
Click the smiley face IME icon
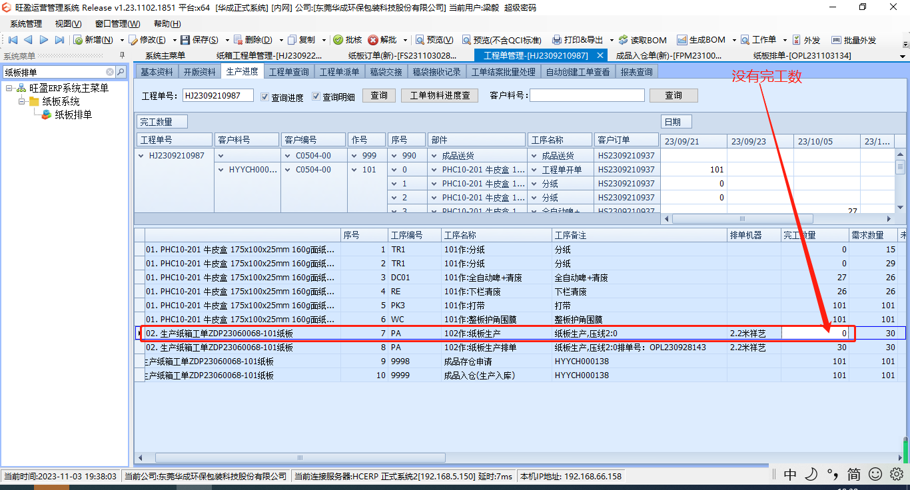tap(875, 473)
